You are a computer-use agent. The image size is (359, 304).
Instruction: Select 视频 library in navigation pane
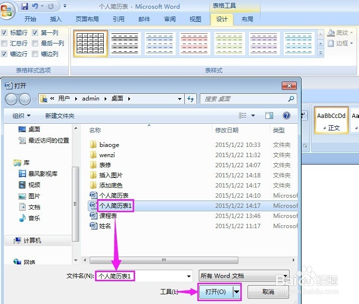(29, 185)
